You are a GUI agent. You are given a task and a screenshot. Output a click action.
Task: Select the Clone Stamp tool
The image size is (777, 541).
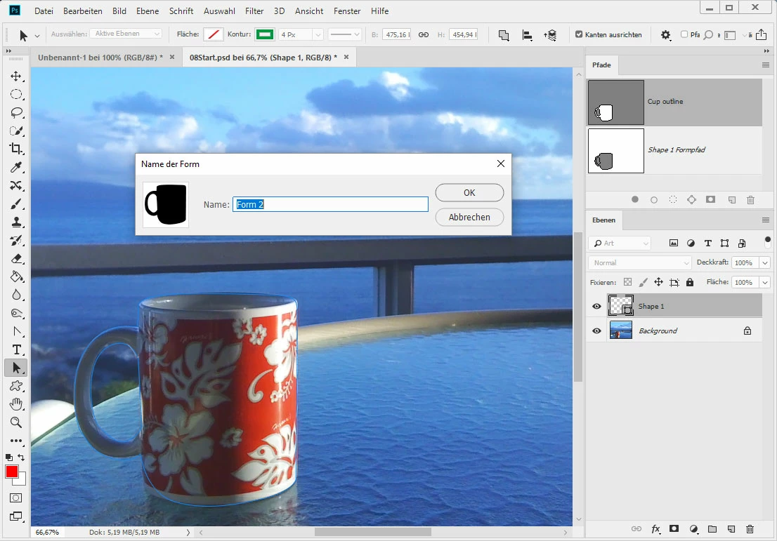pyautogui.click(x=16, y=222)
